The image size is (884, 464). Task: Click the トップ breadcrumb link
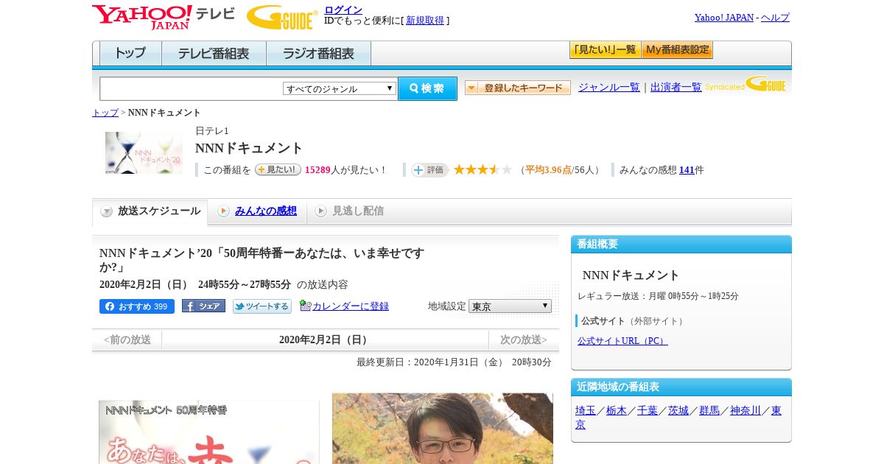(x=105, y=113)
